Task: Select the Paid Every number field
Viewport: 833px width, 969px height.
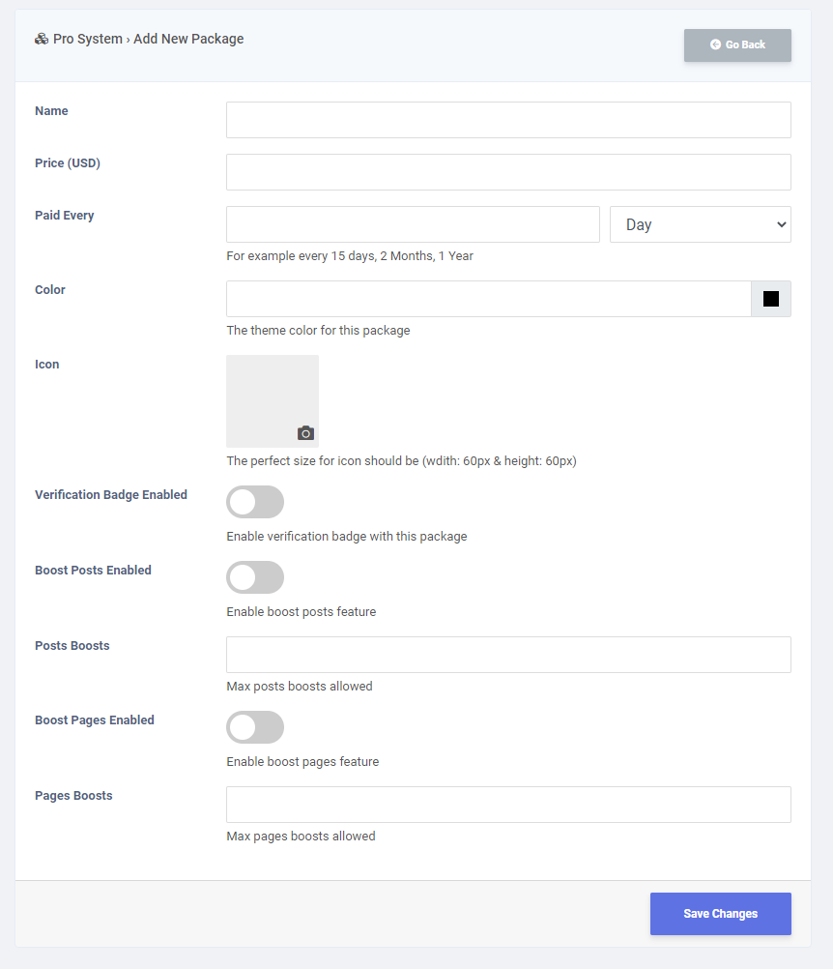Action: point(413,224)
